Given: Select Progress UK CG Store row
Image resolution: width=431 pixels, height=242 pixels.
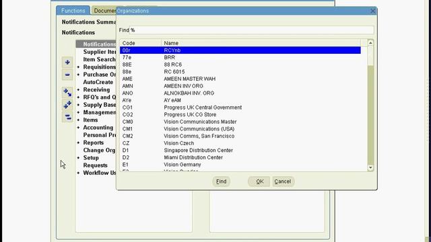Looking at the screenshot, I should click(x=240, y=114).
